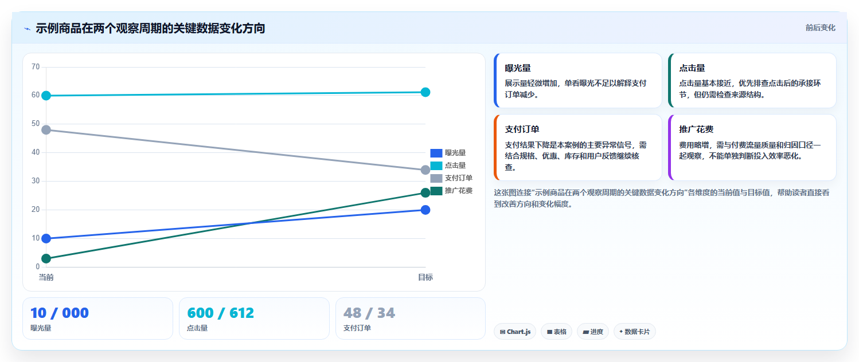Open the 推广花费 insight card
The image size is (859, 362).
[752, 148]
